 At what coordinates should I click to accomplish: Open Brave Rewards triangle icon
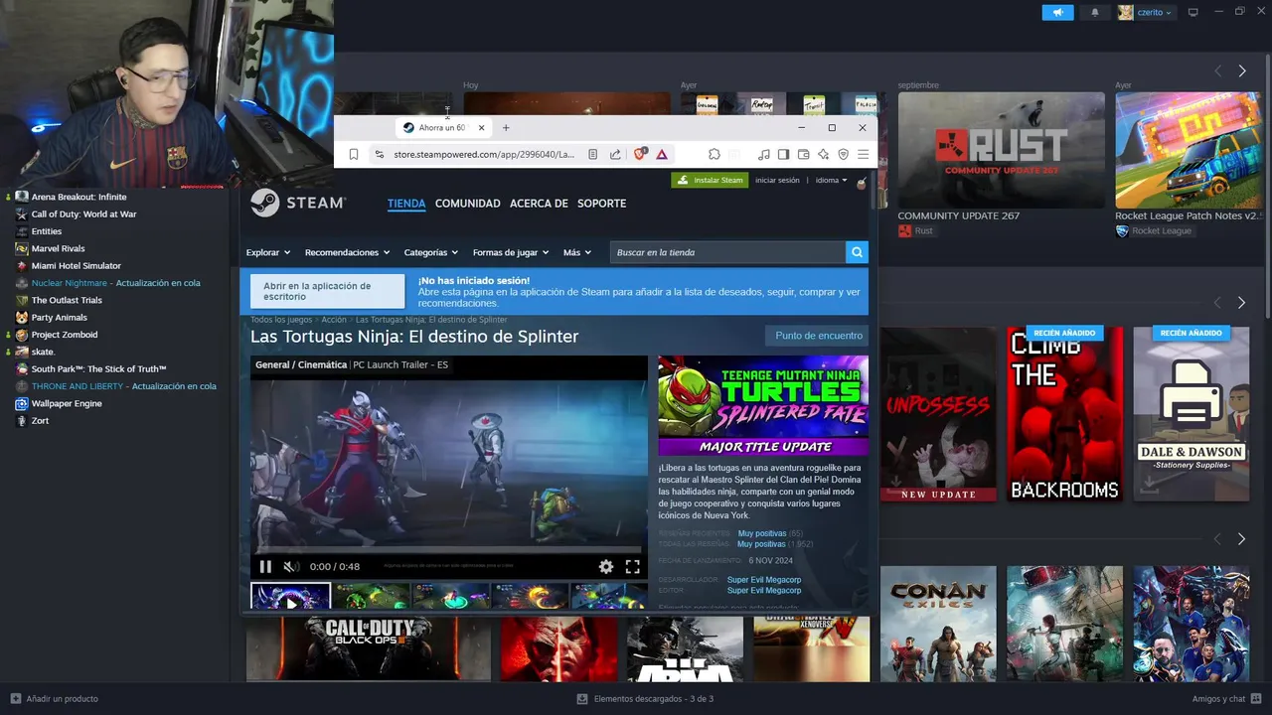point(662,154)
